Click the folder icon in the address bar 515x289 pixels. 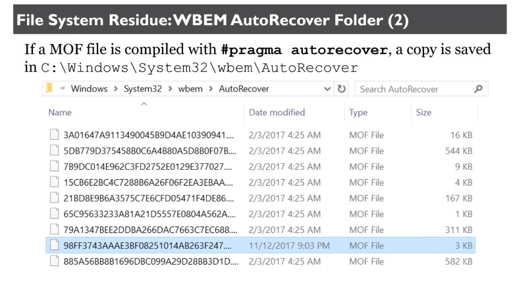click(49, 88)
